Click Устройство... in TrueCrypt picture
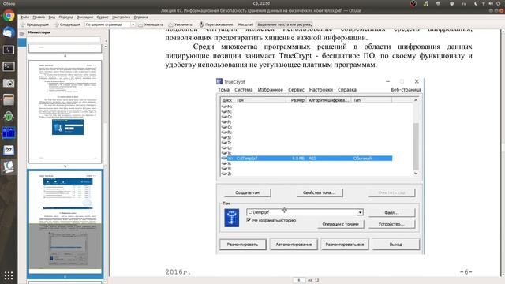 point(391,224)
